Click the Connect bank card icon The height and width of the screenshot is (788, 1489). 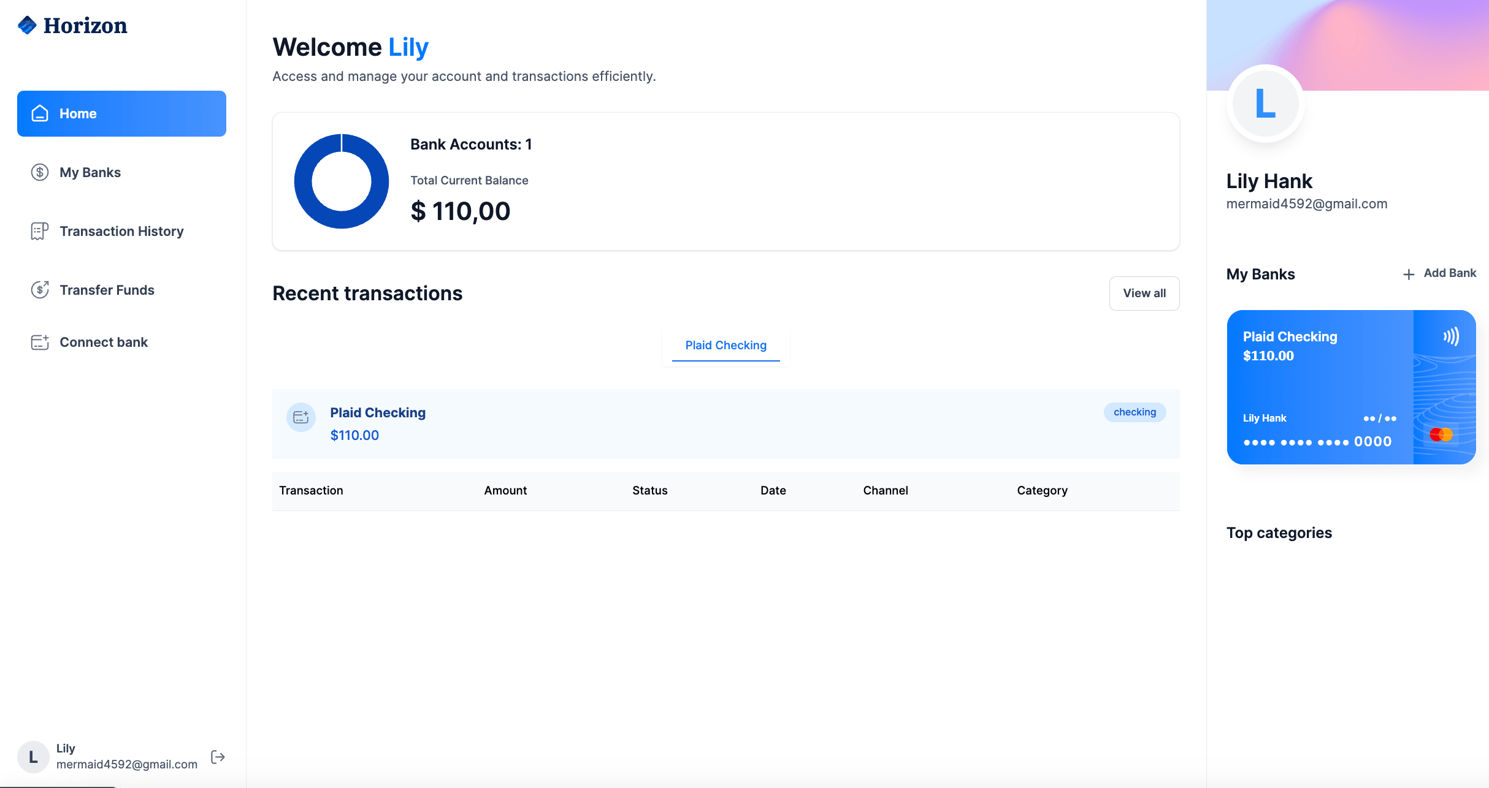coord(40,342)
